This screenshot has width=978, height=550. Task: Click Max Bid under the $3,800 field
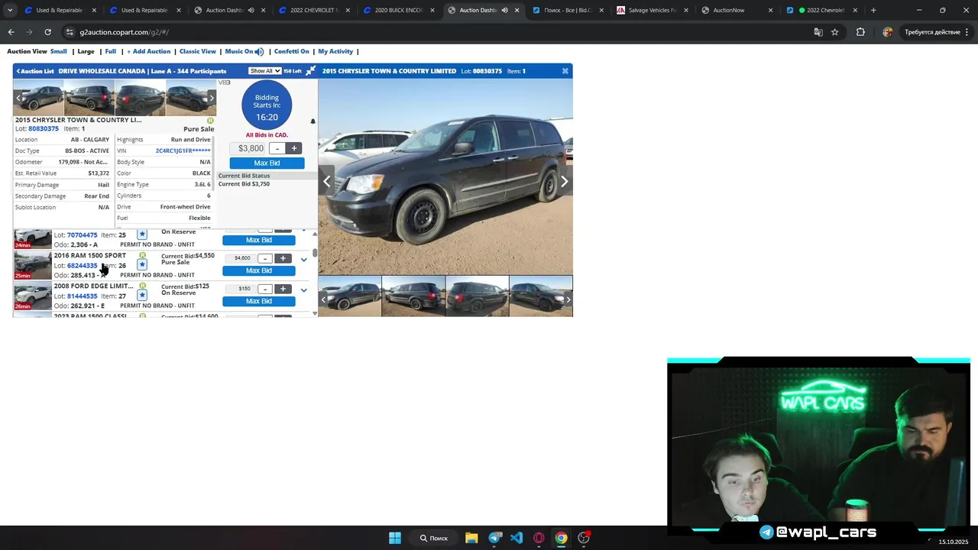[267, 163]
